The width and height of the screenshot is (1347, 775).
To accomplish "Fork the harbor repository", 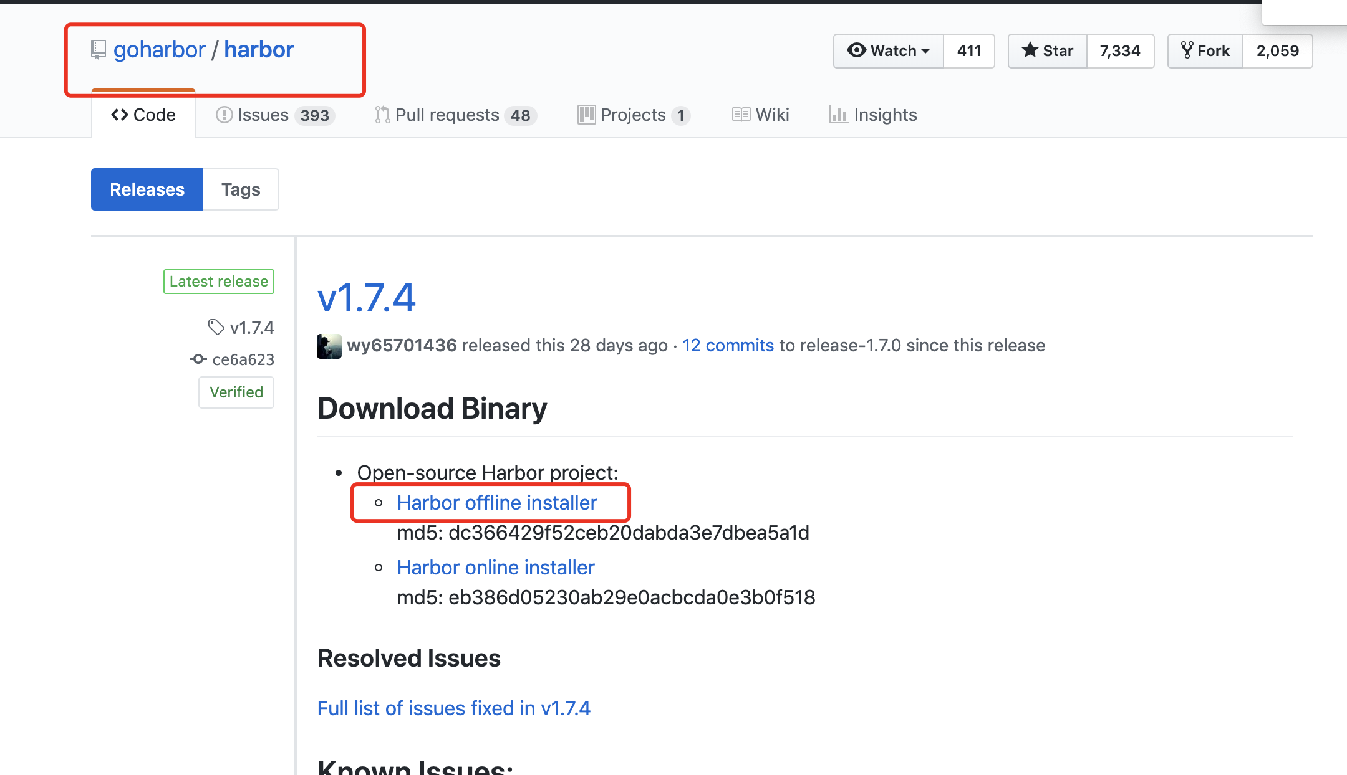I will pyautogui.click(x=1205, y=51).
